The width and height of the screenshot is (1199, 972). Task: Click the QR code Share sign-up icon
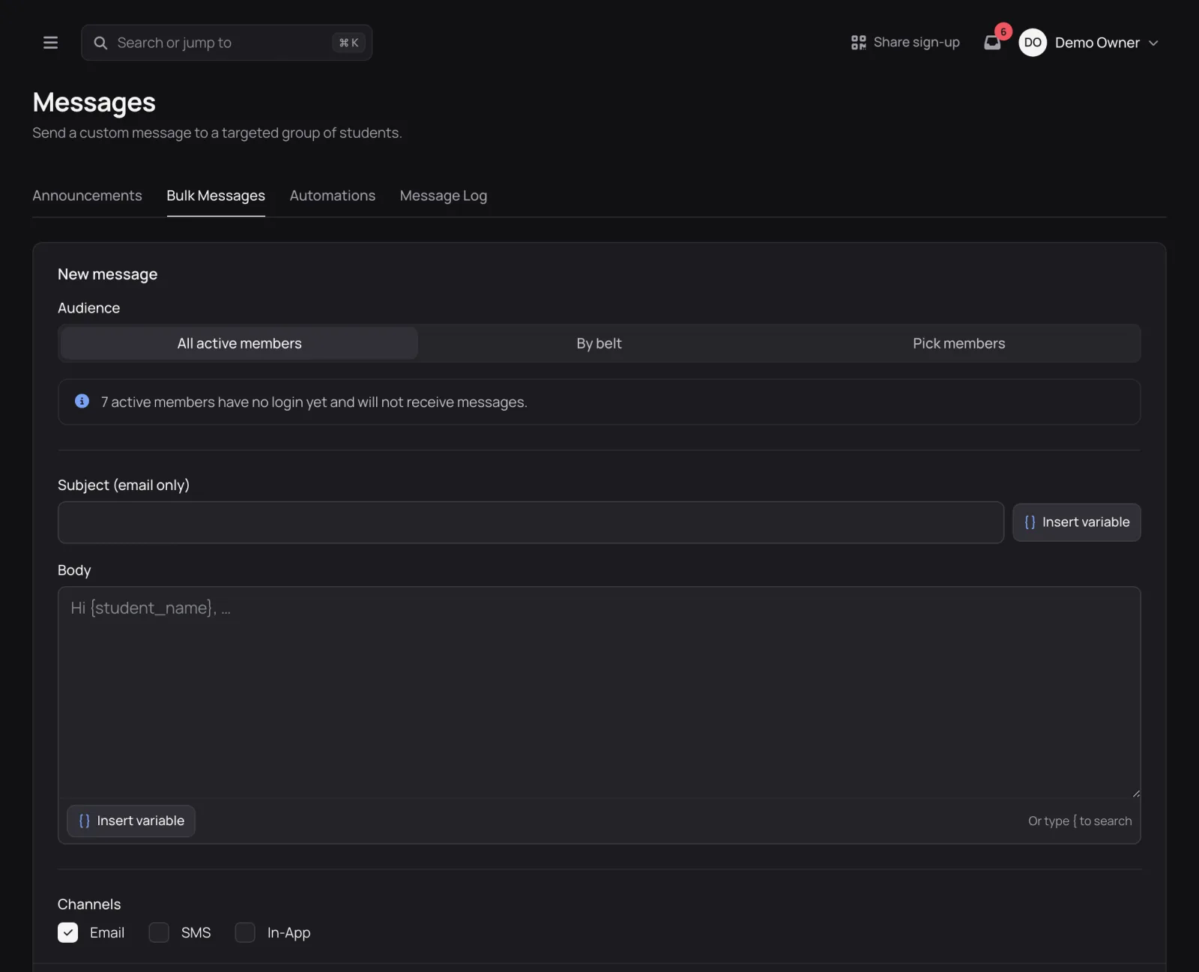pos(859,43)
